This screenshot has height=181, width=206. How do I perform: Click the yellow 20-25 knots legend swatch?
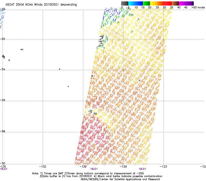(x=154, y=3)
